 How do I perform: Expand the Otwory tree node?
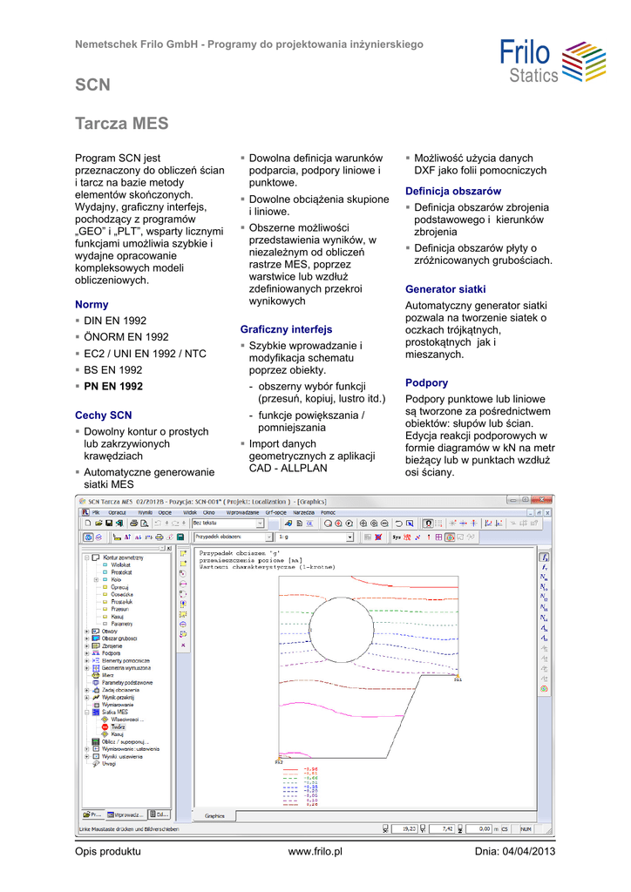click(x=86, y=632)
